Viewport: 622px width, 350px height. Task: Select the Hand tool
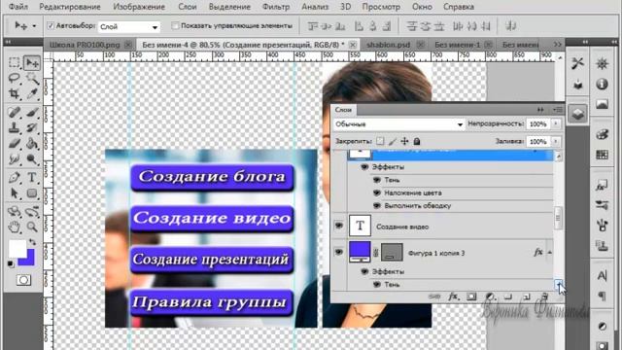point(15,227)
